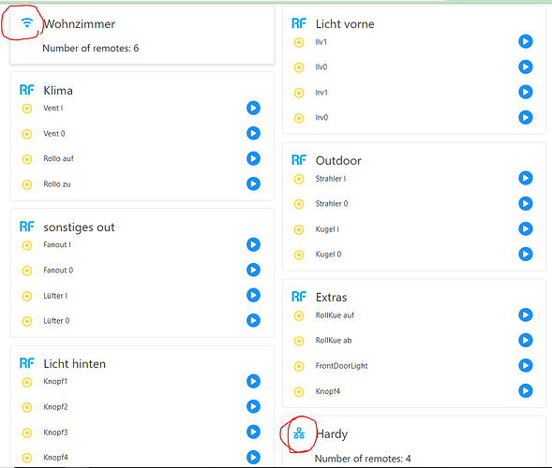Play the Kugel I command
552x468 pixels.
[526, 229]
